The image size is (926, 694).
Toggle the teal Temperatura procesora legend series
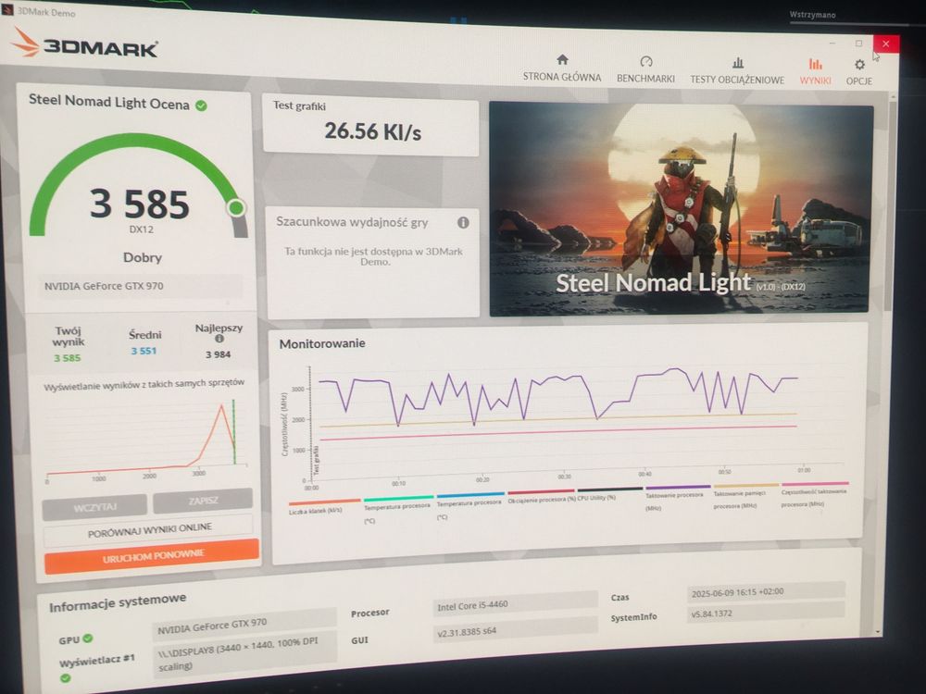pyautogui.click(x=397, y=509)
